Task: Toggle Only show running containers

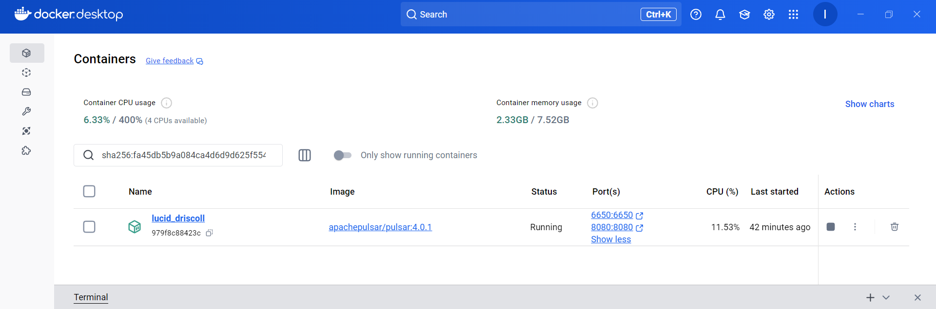Action: 343,155
